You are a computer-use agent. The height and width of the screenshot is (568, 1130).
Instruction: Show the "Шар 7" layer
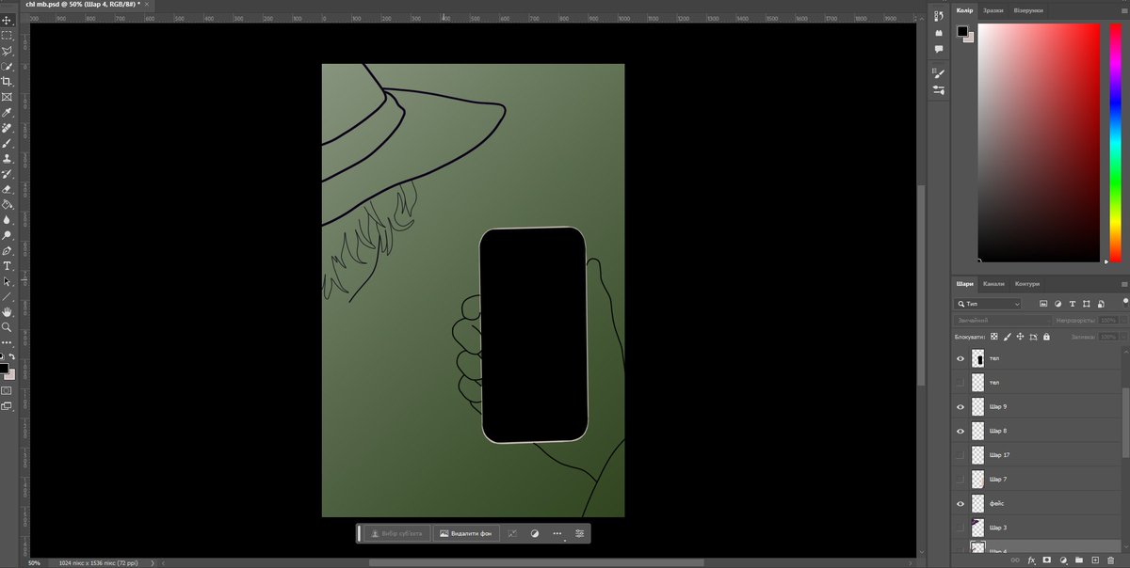point(960,480)
